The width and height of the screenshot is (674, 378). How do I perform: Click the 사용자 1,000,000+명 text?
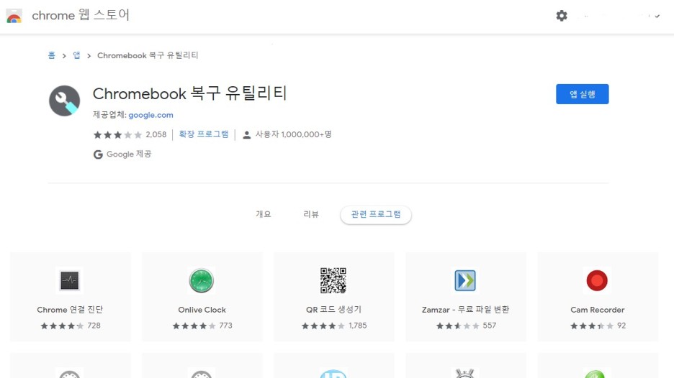[x=294, y=134]
